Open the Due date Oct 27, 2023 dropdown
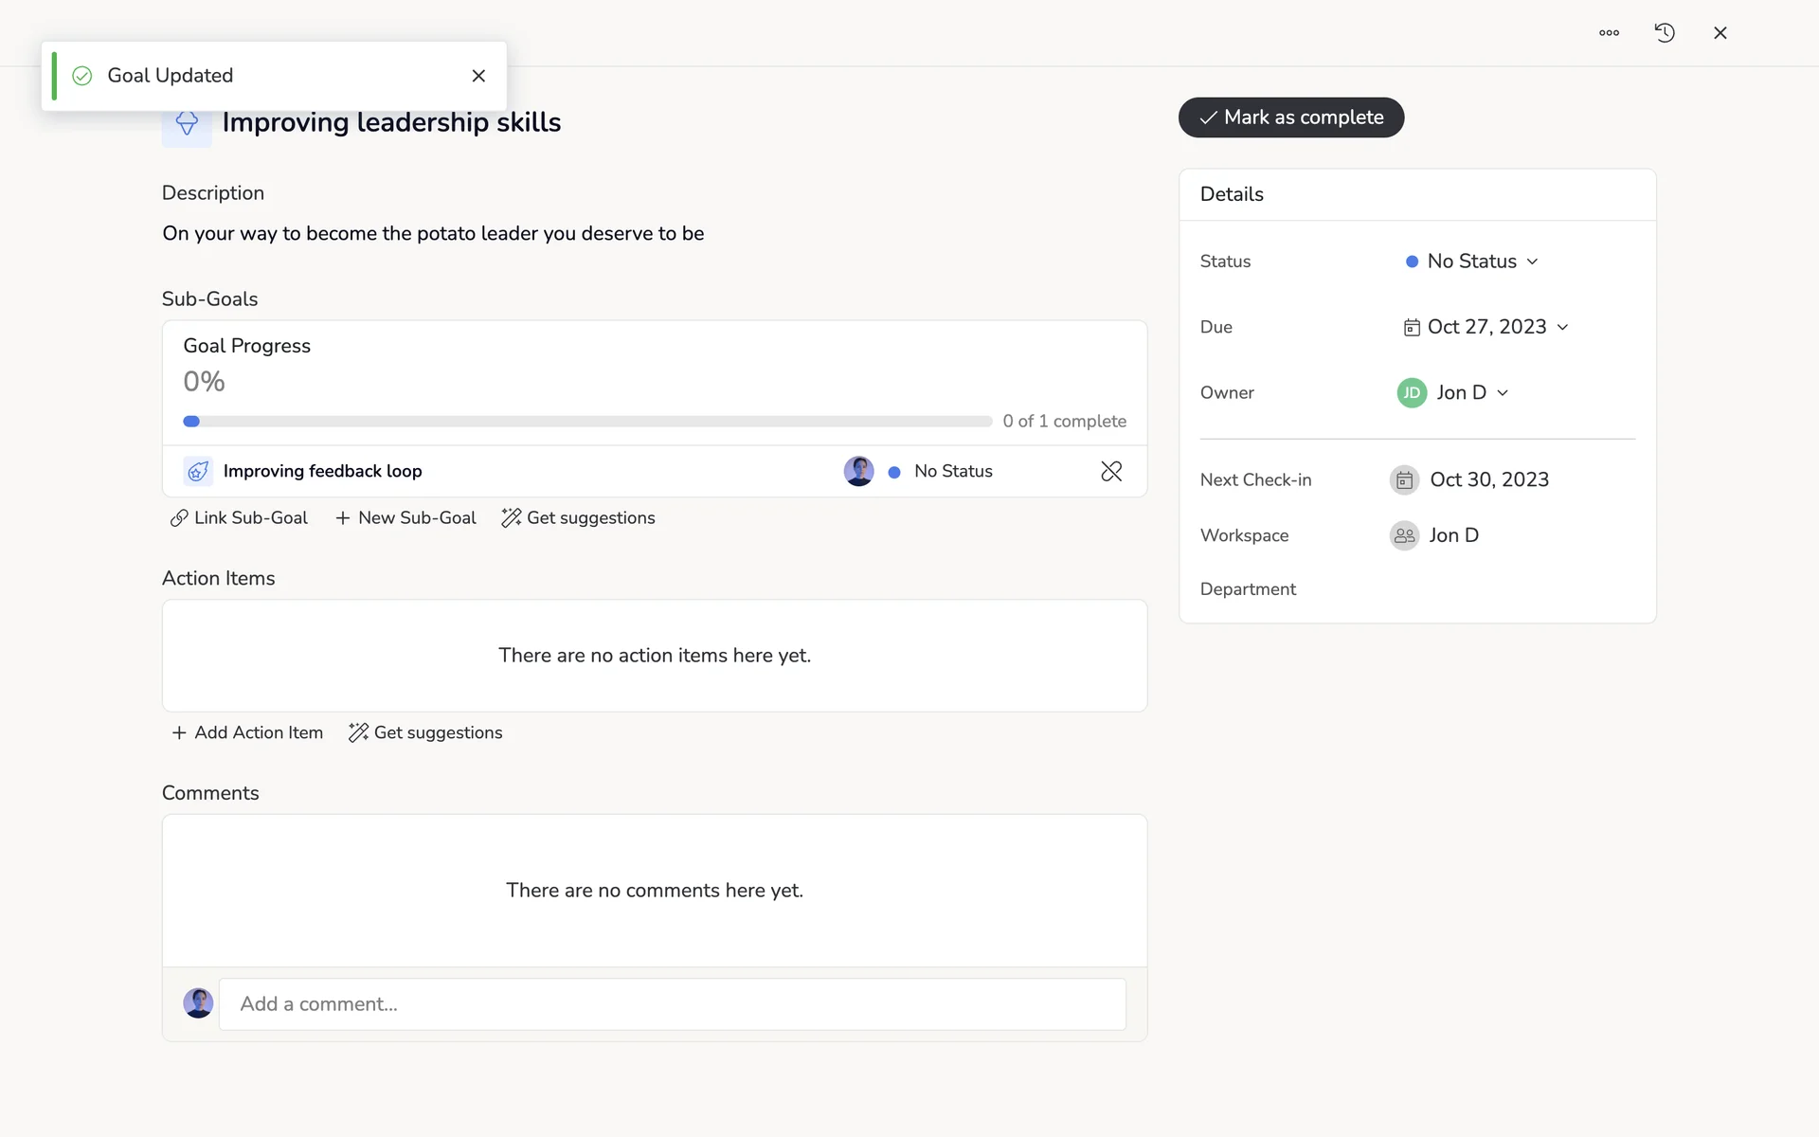The width and height of the screenshot is (1819, 1137). pos(1486,327)
